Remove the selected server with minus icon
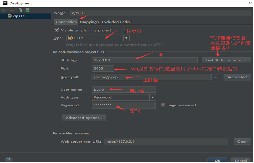Screen dimensions: 254x163 (x=12, y=10)
